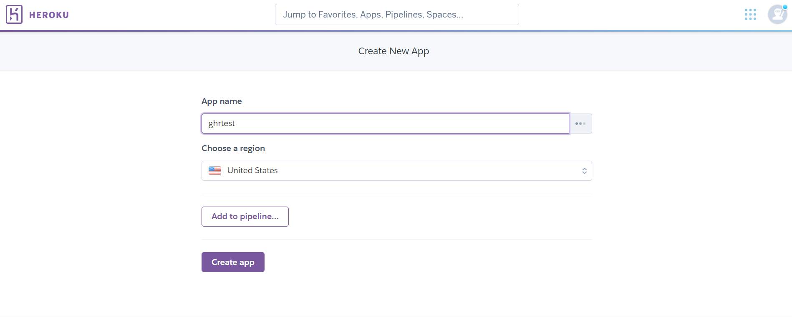This screenshot has height=318, width=792.
Task: Click into Jump to Favorites search box
Action: pyautogui.click(x=396, y=15)
